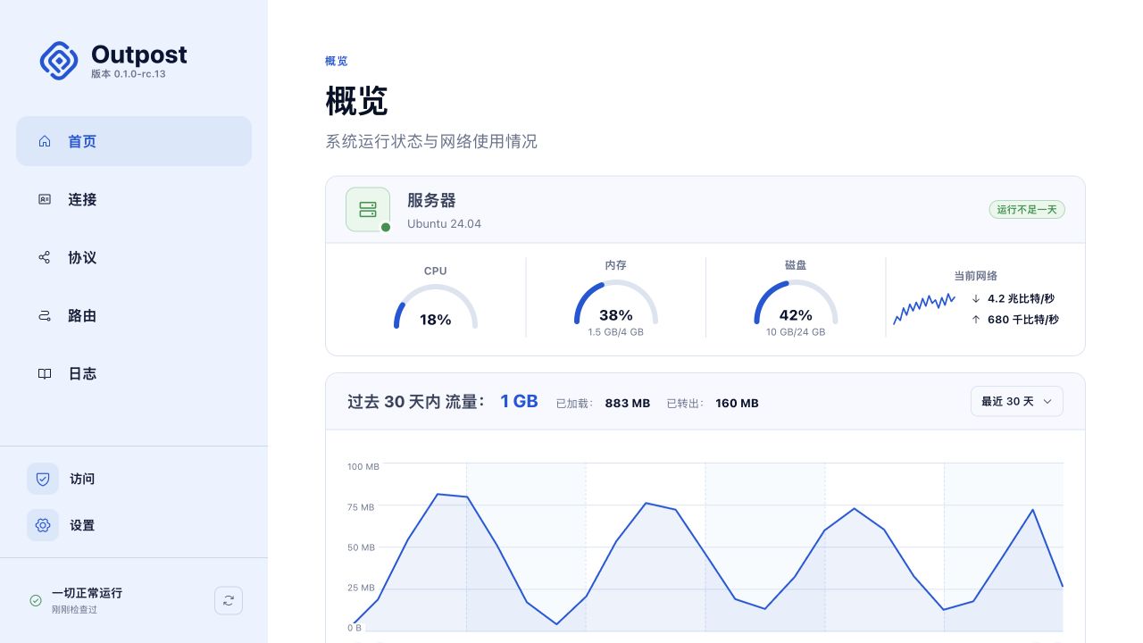This screenshot has height=643, width=1143.
Task: Click the 访问 shield icon
Action: click(43, 479)
